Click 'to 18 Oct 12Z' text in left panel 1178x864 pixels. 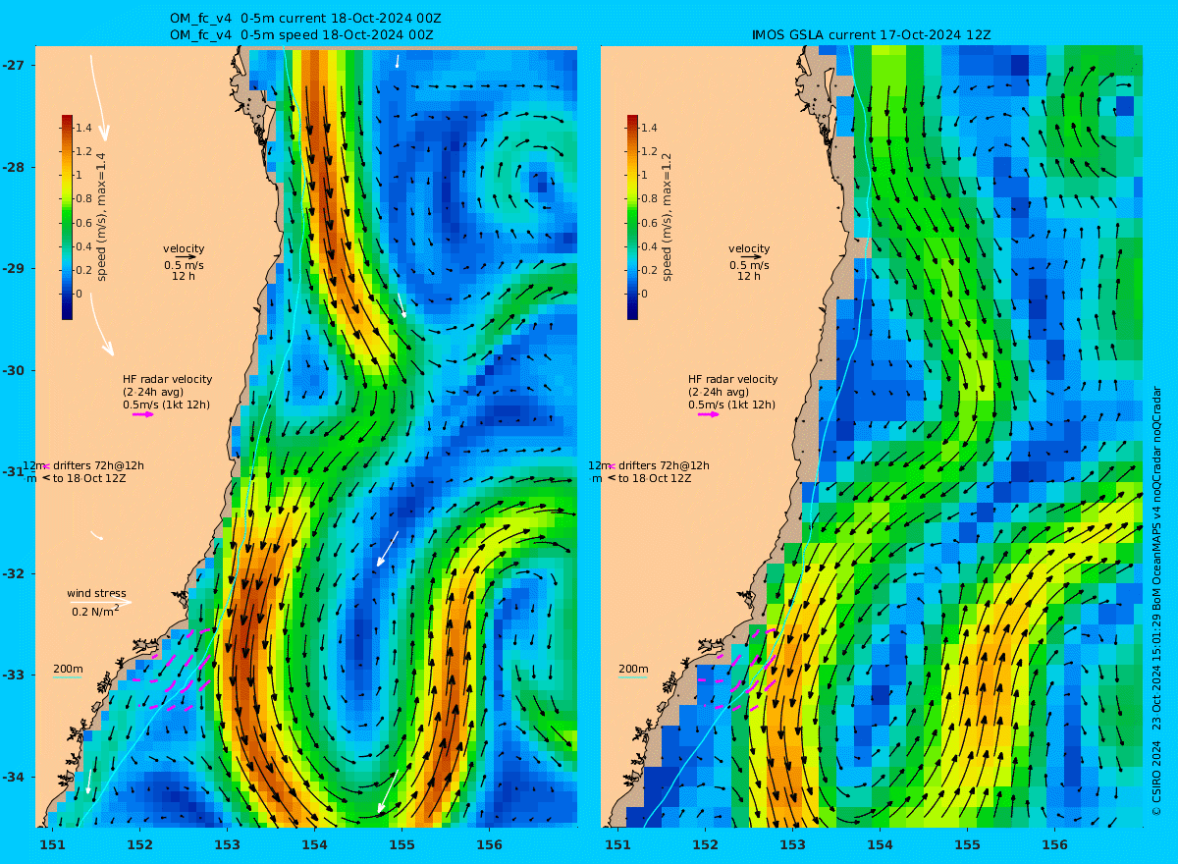click(x=89, y=478)
